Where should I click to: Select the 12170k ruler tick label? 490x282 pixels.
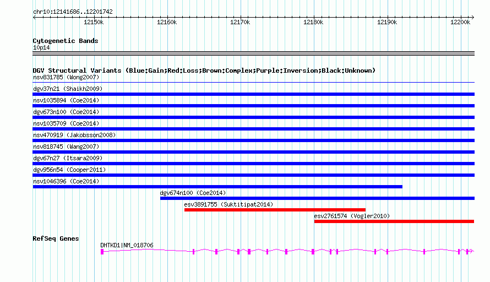point(240,22)
